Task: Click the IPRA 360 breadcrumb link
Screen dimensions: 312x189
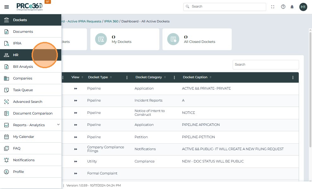Action: click(x=111, y=21)
